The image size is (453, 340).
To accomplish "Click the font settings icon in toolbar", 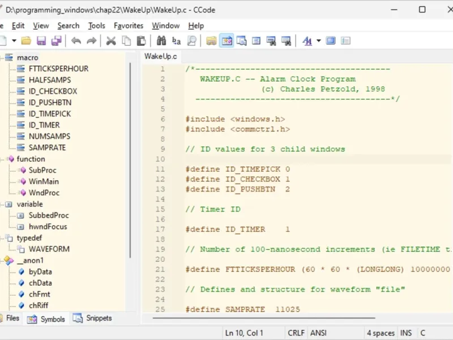I will [307, 41].
